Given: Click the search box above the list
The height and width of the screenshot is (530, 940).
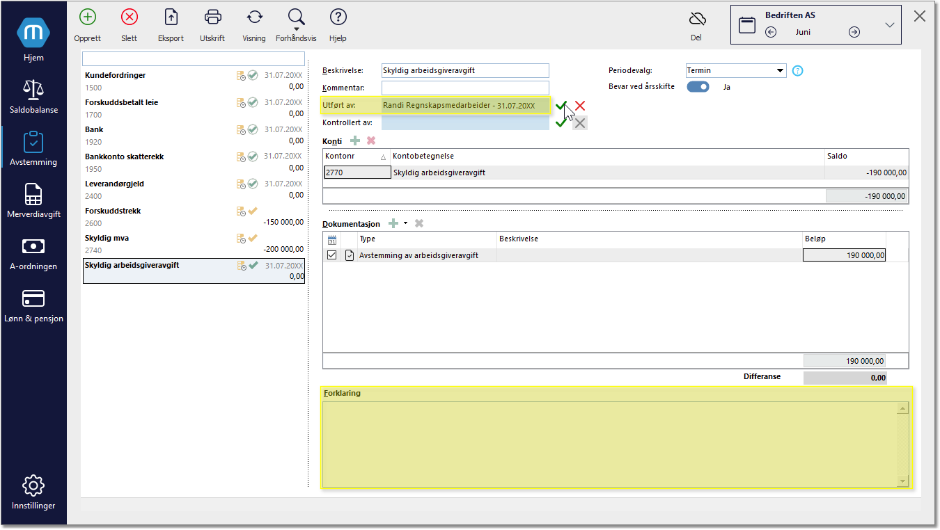Looking at the screenshot, I should tap(194, 58).
